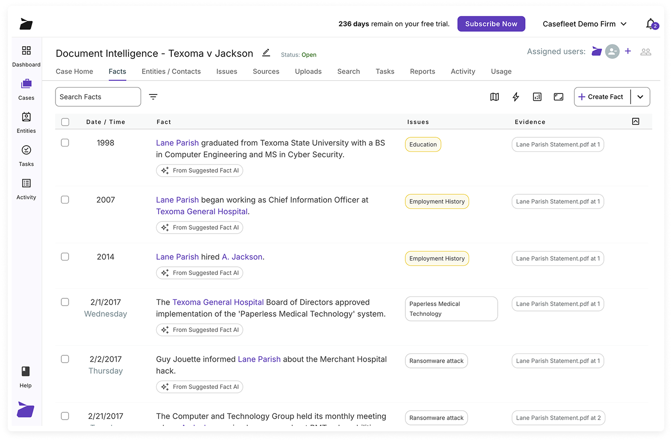Viewport: 672px width, 441px height.
Task: Switch to the Entities / Contacts tab
Action: click(x=171, y=72)
